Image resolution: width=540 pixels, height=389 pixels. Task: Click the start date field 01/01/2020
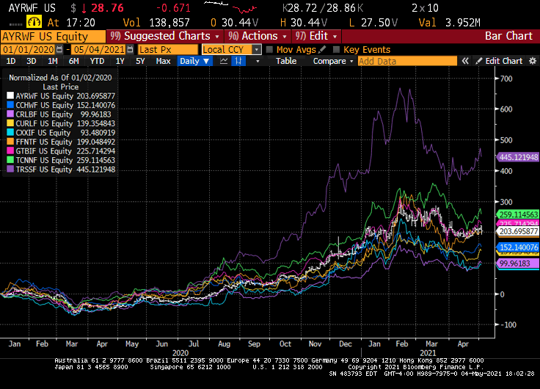point(28,50)
